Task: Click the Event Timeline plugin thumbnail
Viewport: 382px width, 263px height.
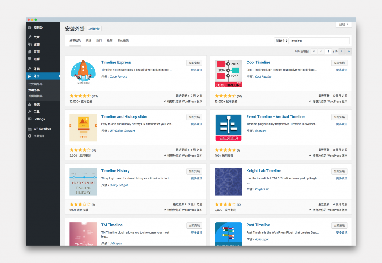Action: (x=229, y=128)
